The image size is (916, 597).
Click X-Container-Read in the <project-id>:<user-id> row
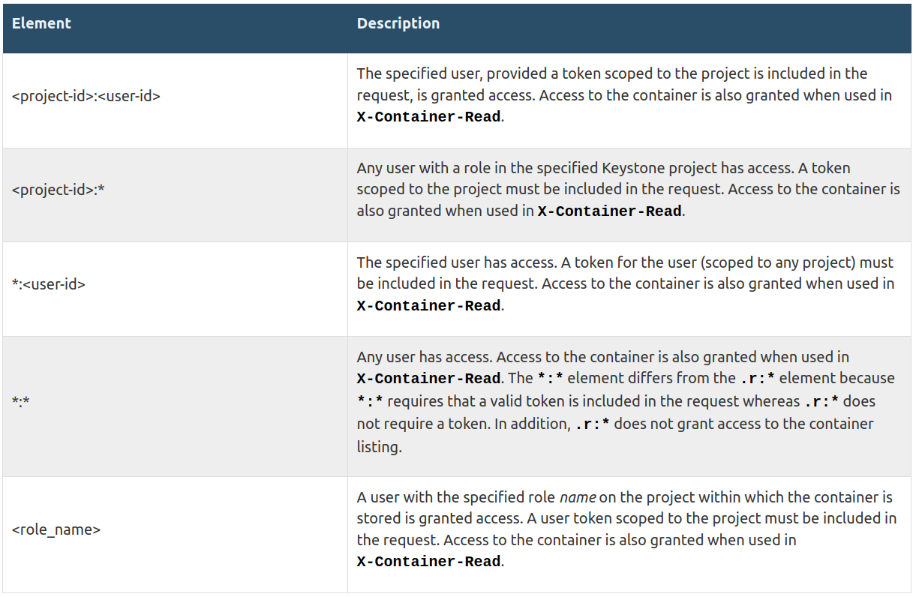point(428,117)
